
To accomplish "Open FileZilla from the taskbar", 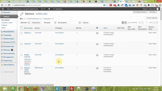I will [72, 89].
